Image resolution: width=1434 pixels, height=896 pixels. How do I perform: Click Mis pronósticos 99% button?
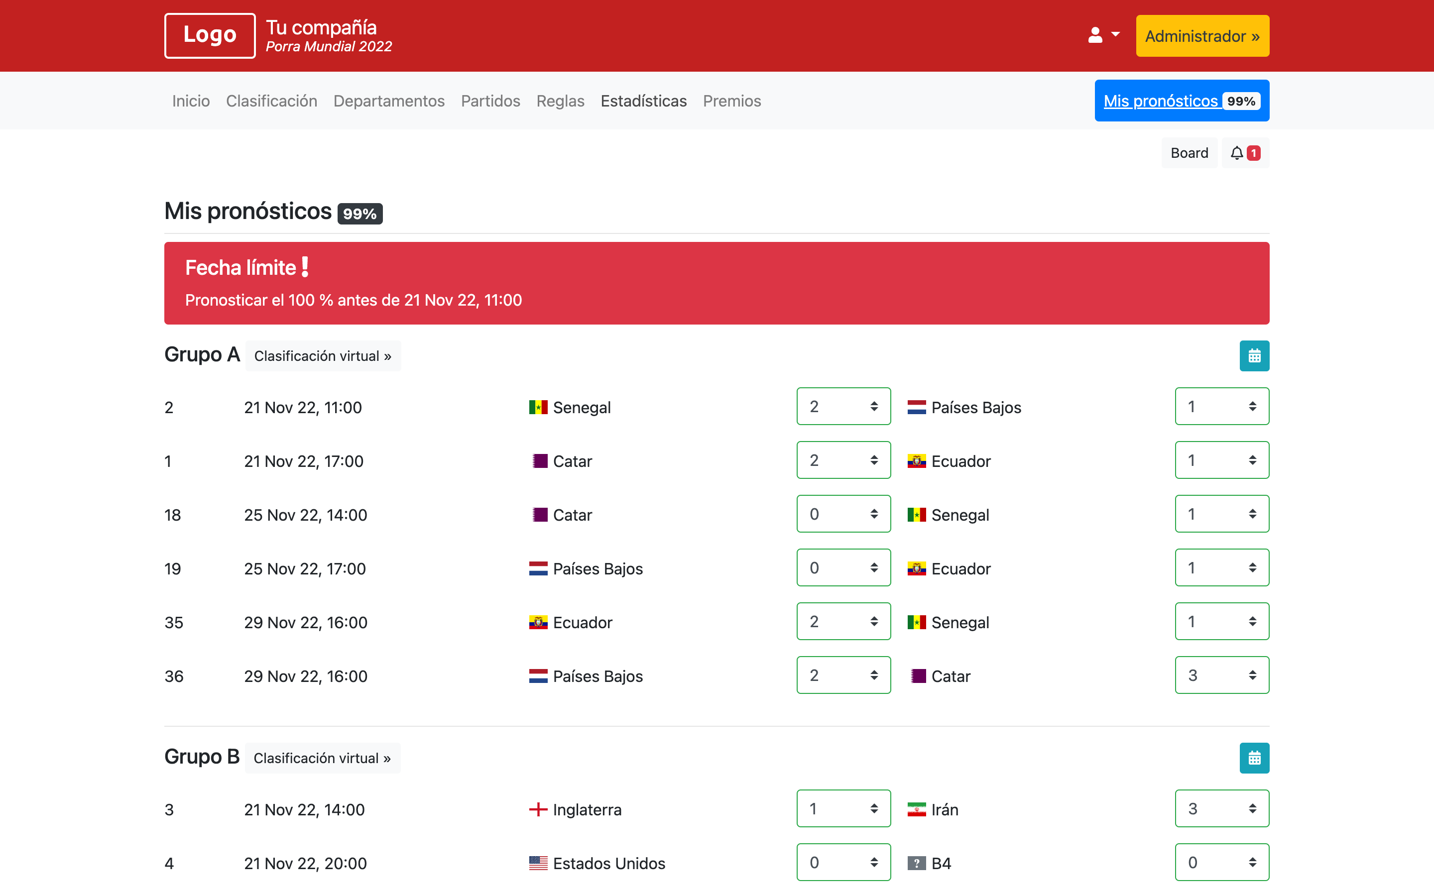click(1182, 101)
